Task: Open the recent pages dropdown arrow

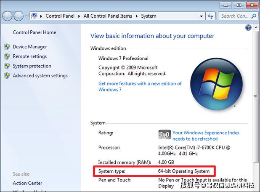Action: [27, 16]
